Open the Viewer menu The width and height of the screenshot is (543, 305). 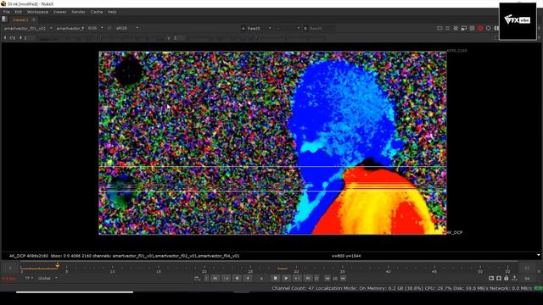point(59,12)
